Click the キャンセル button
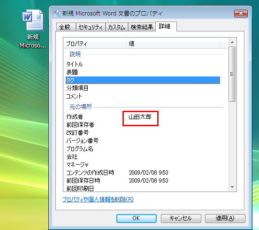The height and width of the screenshot is (230, 259). coord(181,218)
